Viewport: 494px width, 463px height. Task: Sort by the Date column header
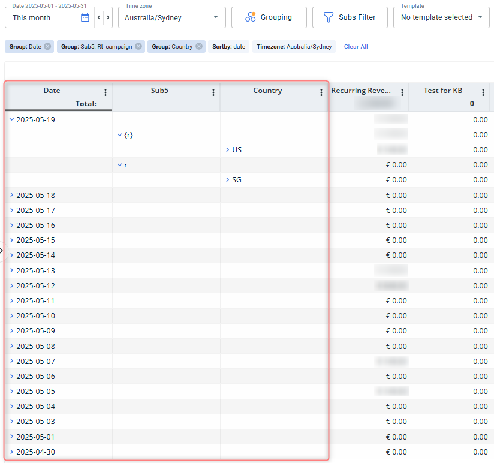52,91
